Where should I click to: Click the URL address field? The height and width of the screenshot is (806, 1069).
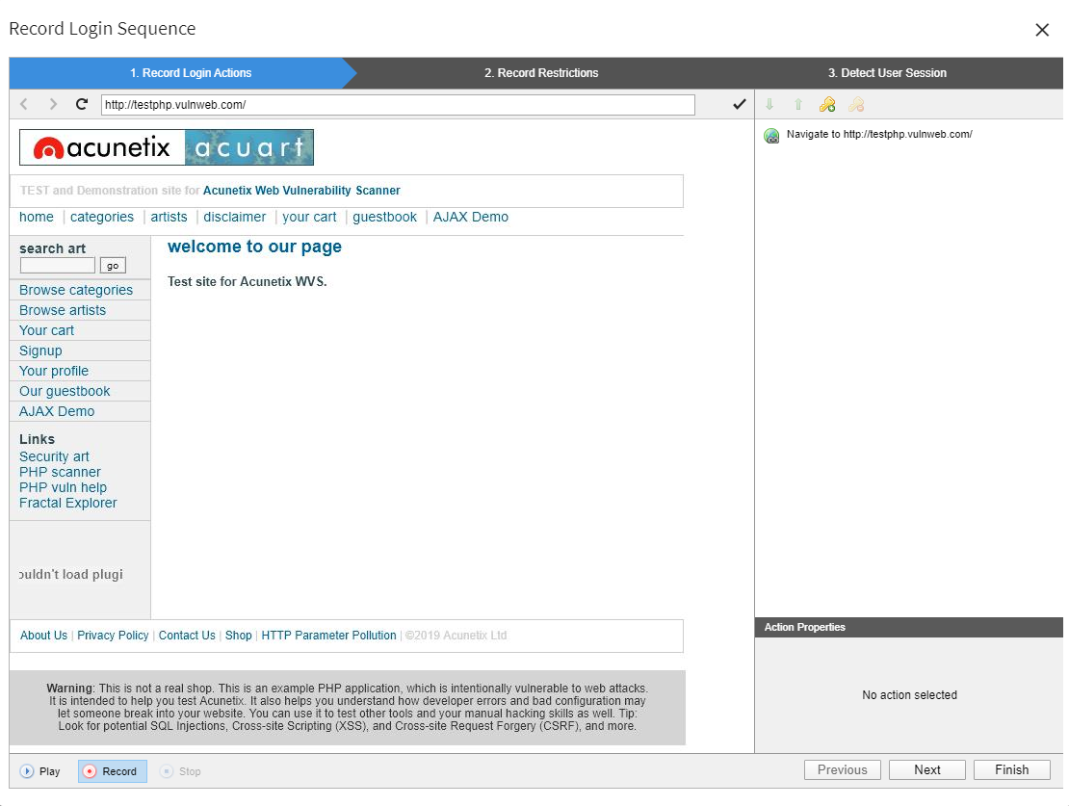point(398,105)
